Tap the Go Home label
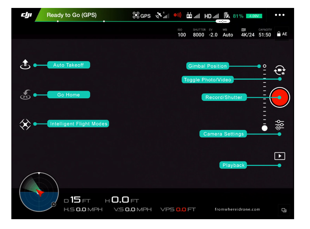This screenshot has height=229, width=310. pos(69,94)
